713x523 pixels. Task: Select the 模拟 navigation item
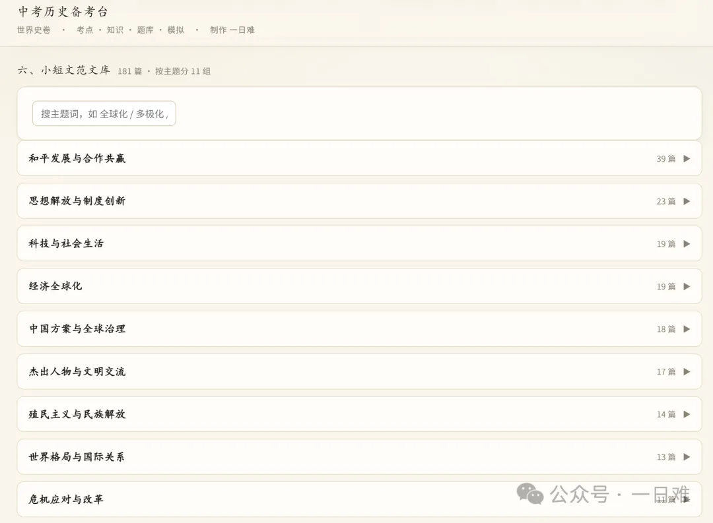click(176, 30)
